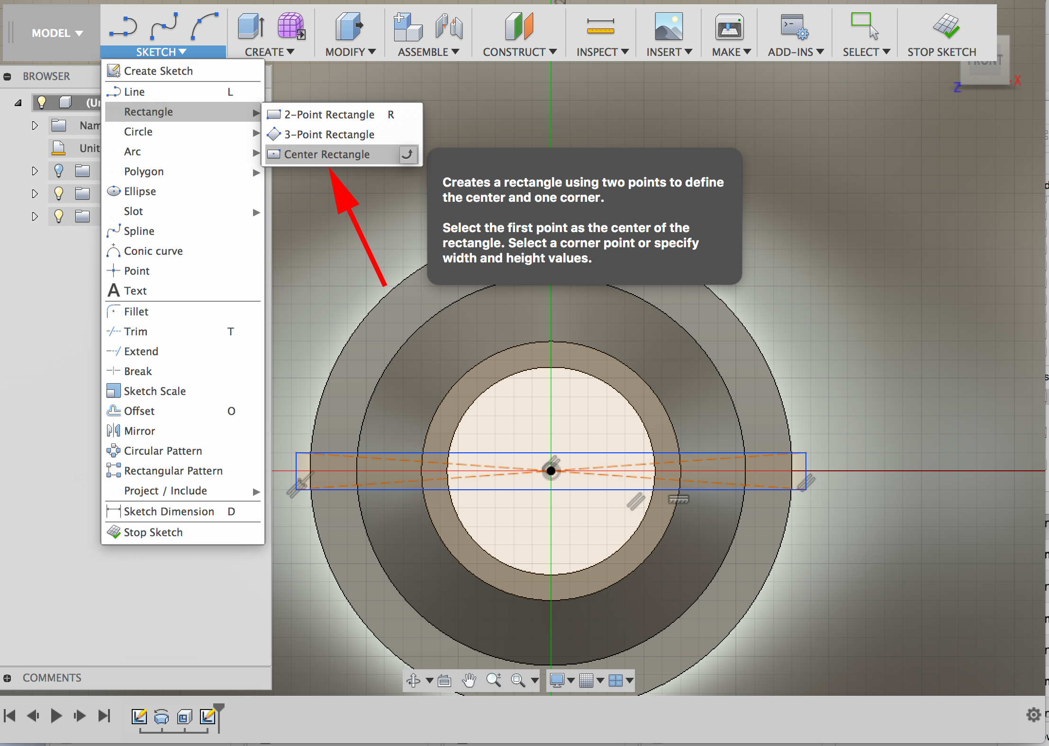Image resolution: width=1049 pixels, height=746 pixels.
Task: Open the MODEL workspace dropdown
Action: point(57,33)
